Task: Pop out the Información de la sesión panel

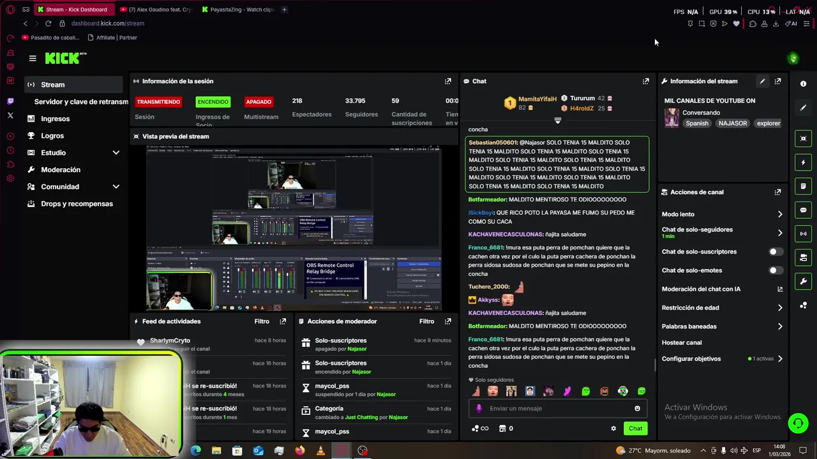Action: [x=448, y=81]
